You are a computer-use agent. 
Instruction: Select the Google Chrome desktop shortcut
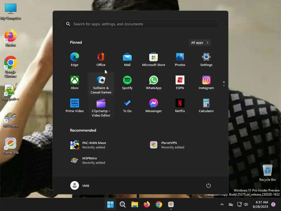pyautogui.click(x=11, y=67)
